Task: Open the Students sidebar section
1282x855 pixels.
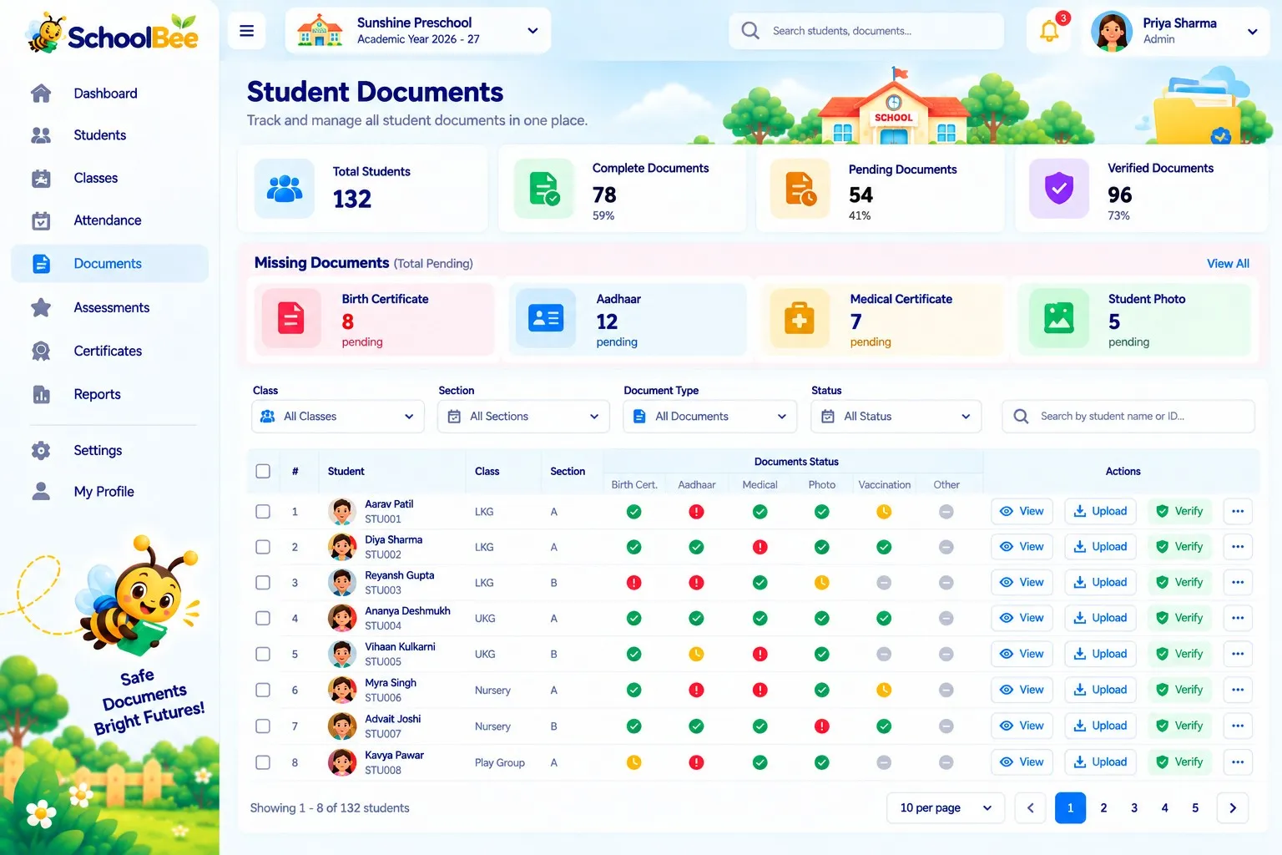Action: [x=109, y=135]
